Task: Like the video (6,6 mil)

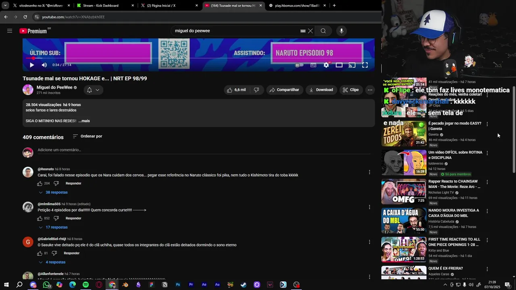Action: [237, 90]
